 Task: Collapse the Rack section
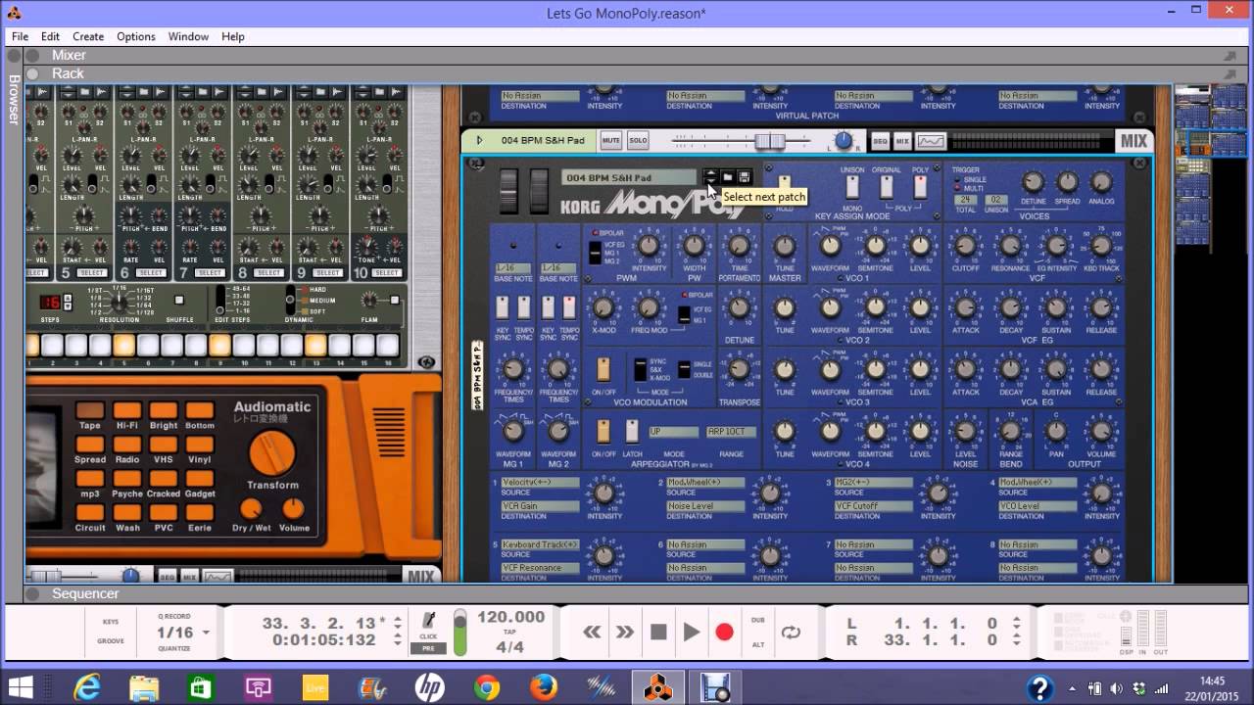tap(32, 74)
